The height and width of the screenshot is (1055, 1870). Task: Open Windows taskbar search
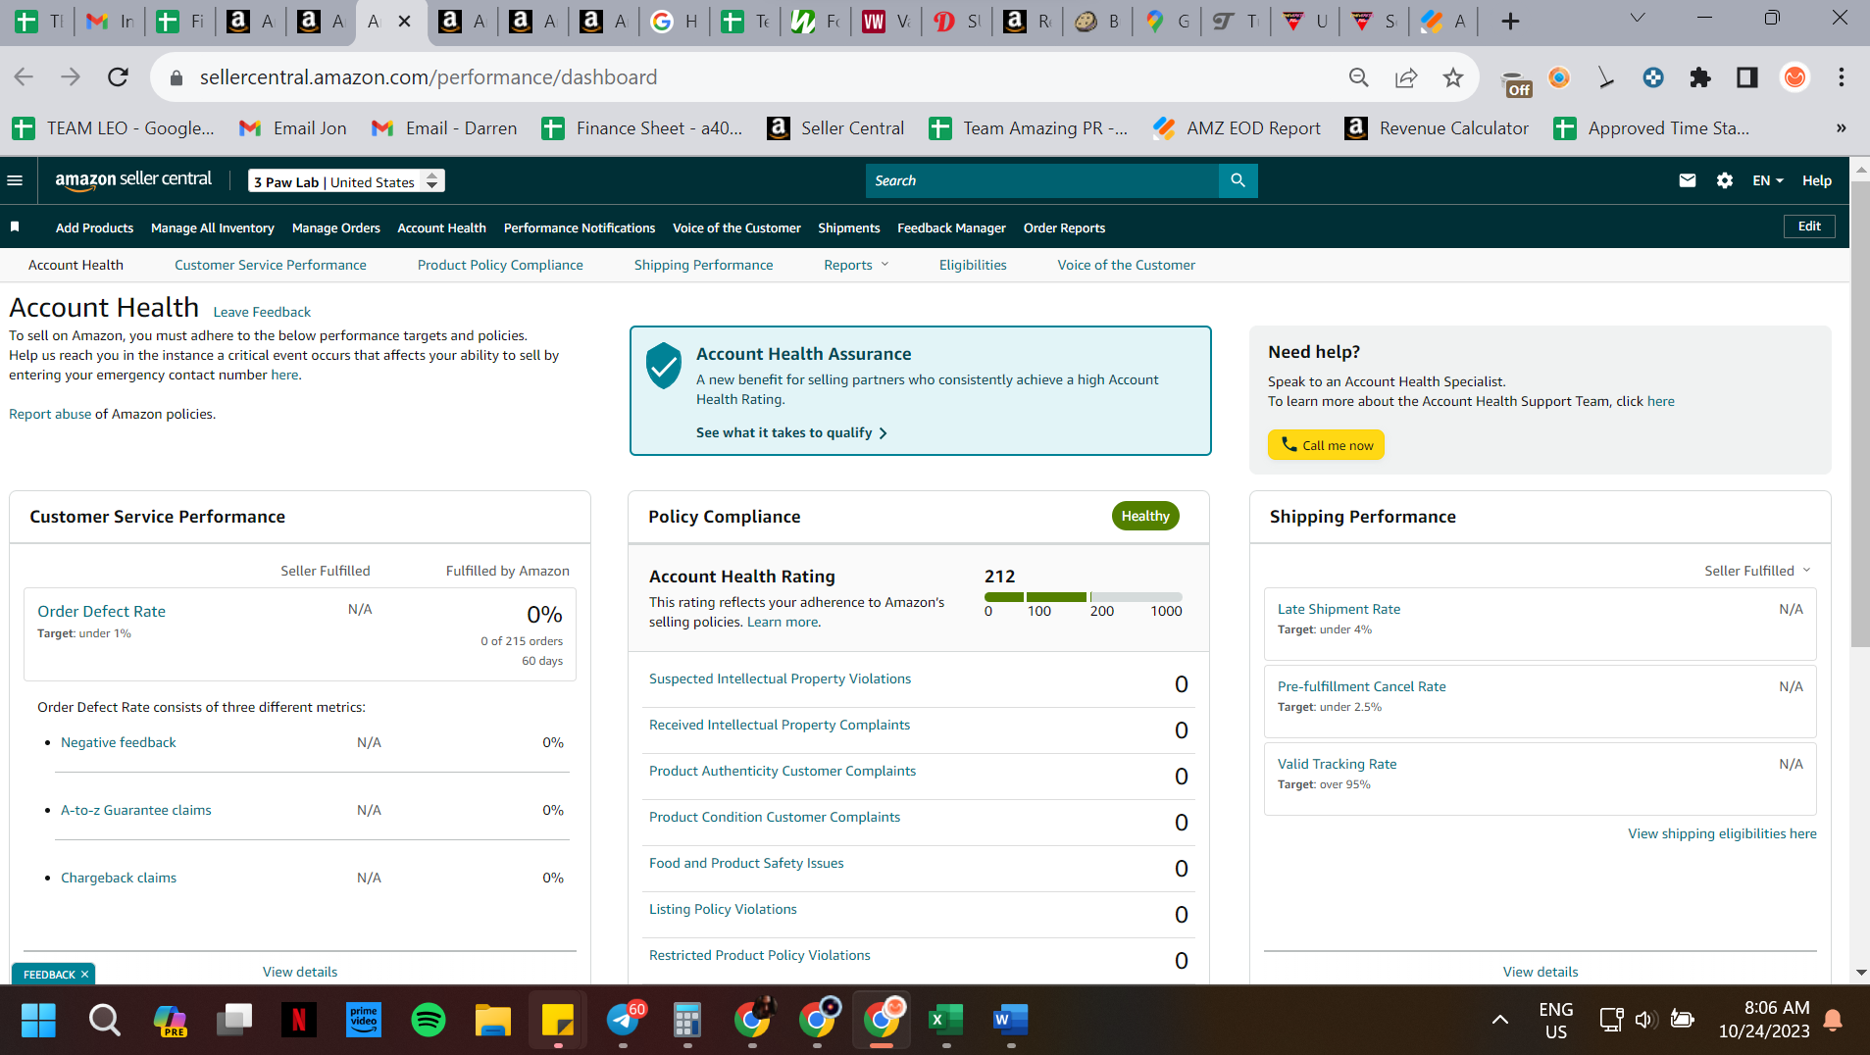(105, 1021)
